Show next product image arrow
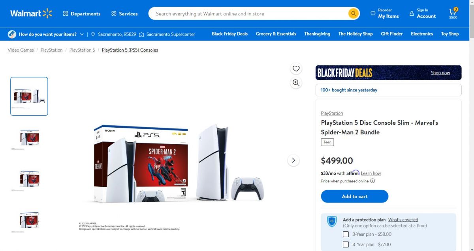Screen dimensions: 474x251 click(x=293, y=160)
